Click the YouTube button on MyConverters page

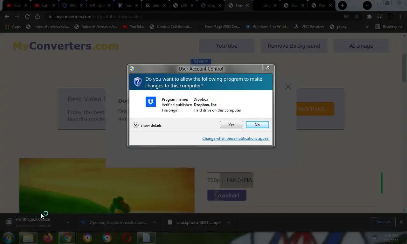(227, 46)
